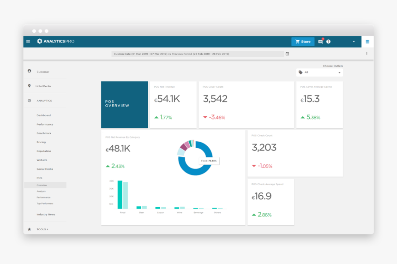Expand the account dropdown arrow in header
This screenshot has height=264, width=397.
354,42
